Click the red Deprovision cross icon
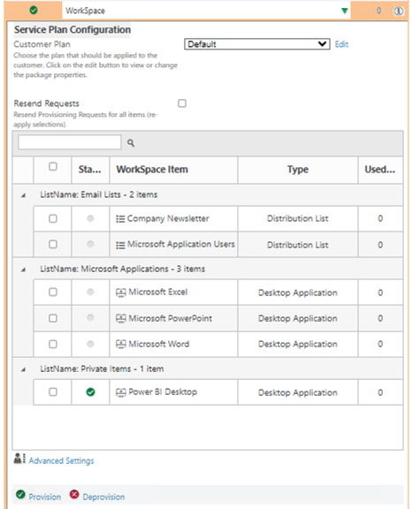The image size is (412, 509). 74,494
